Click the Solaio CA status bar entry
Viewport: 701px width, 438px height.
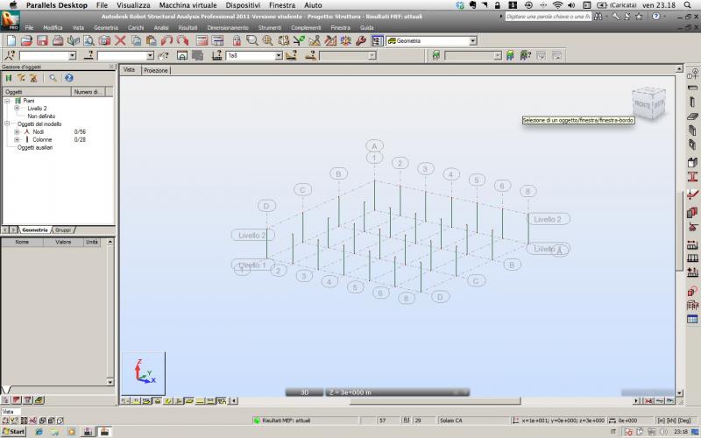[x=450, y=420]
